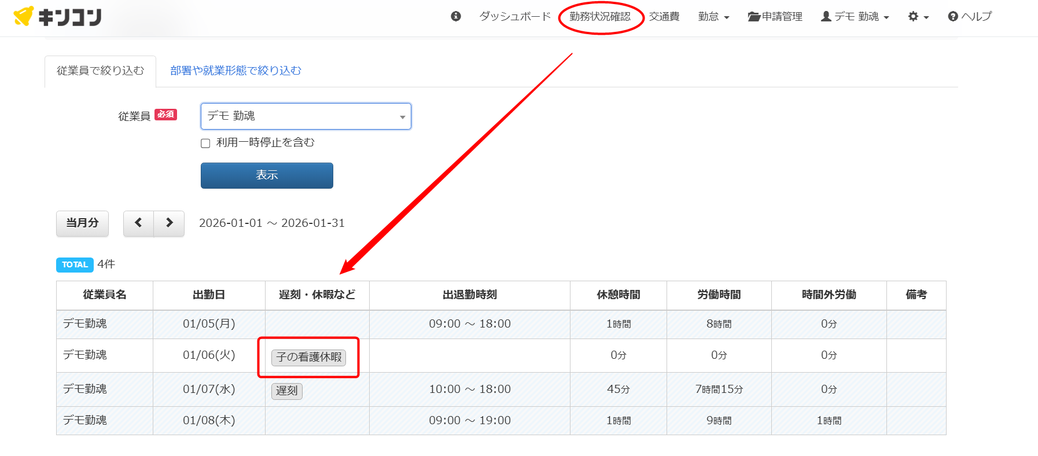
Task: Open 申請管理 with folder icon
Action: [775, 17]
